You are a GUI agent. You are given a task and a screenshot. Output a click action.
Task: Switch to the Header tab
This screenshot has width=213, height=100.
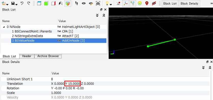(x=27, y=56)
